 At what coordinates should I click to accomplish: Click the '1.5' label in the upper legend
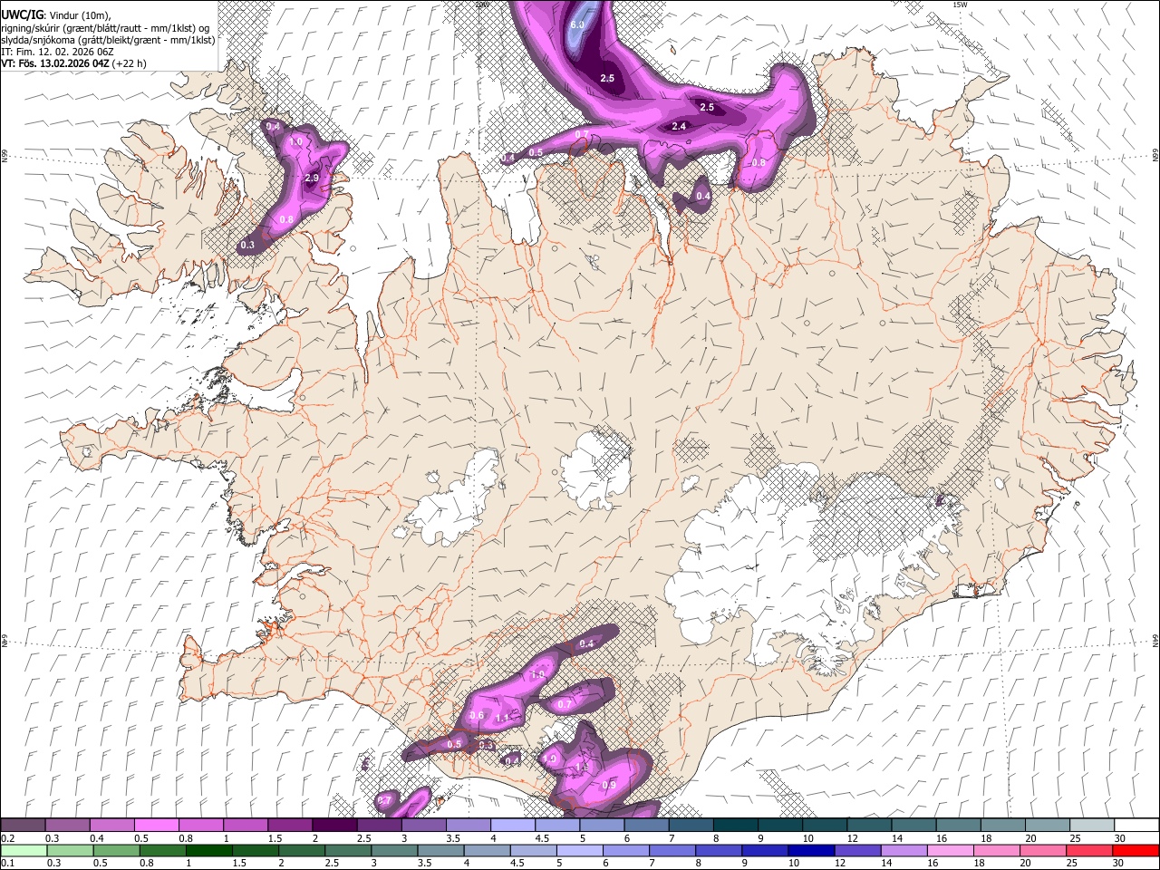[x=275, y=838]
